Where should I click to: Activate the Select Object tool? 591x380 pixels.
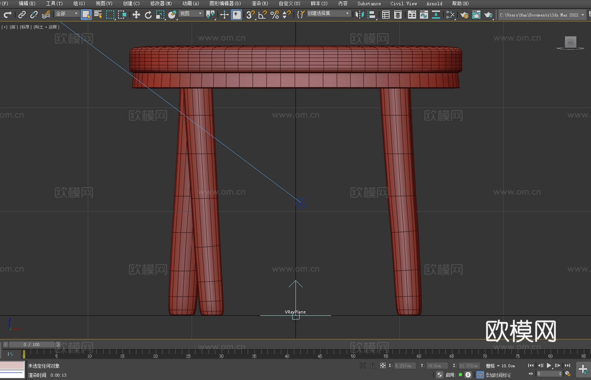click(x=86, y=15)
